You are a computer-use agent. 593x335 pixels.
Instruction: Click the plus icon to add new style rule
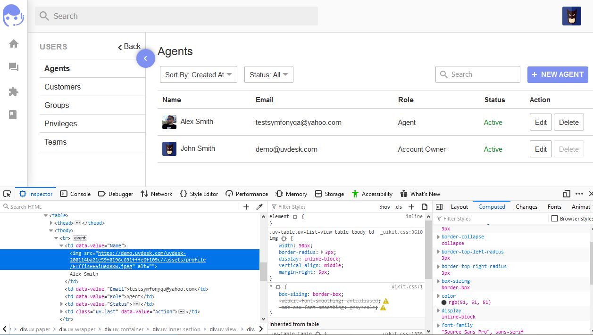(411, 207)
